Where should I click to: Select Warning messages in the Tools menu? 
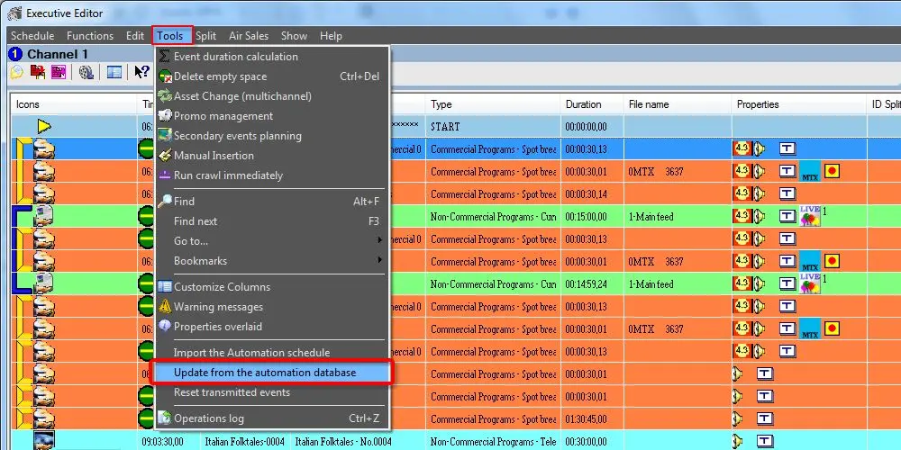point(218,307)
